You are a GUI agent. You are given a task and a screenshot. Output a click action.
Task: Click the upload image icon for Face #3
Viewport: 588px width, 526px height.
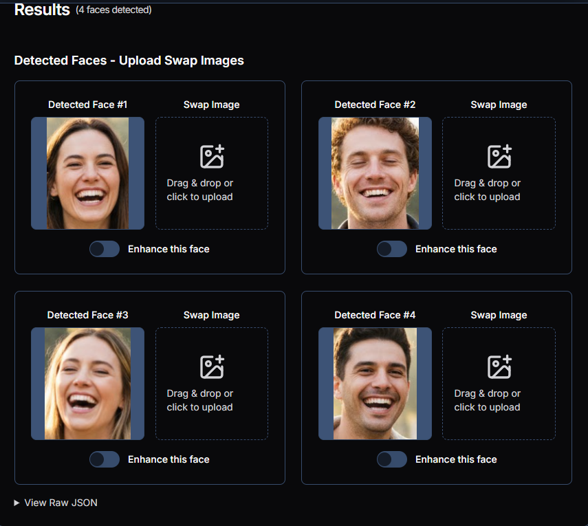click(x=212, y=367)
